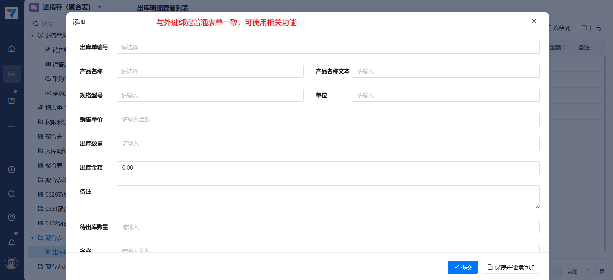
Task: Open the notifications bell icon
Action: pos(12,242)
